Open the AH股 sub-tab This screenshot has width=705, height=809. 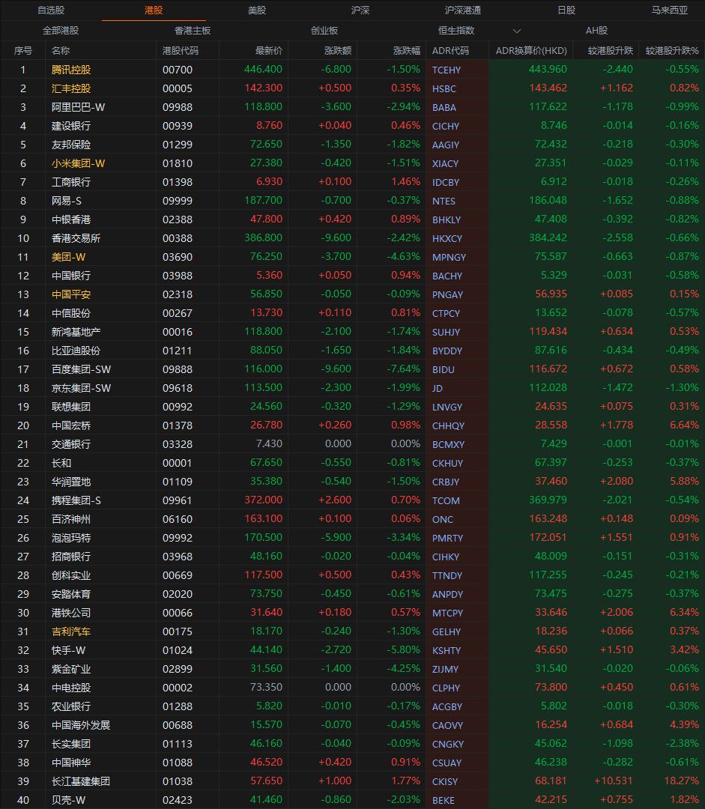[596, 31]
